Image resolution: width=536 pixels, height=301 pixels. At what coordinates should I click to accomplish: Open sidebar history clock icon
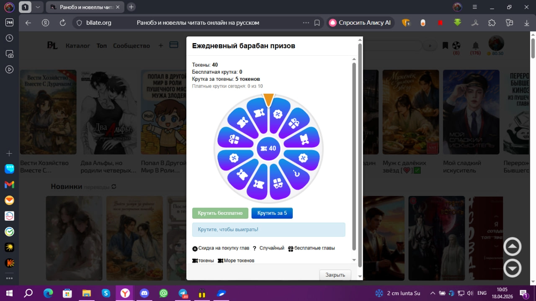coord(9,38)
